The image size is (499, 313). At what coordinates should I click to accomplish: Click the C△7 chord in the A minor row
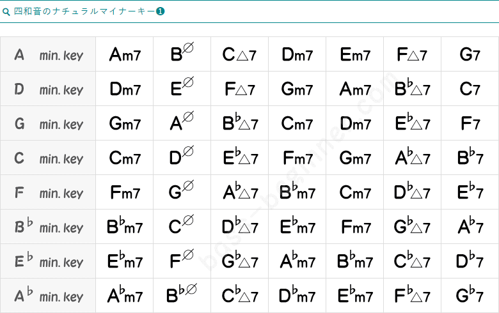tap(239, 55)
